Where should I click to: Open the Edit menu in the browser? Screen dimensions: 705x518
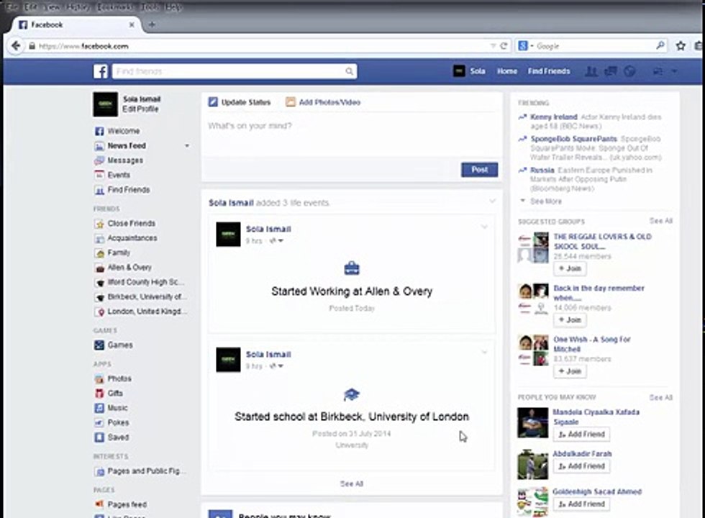click(31, 7)
